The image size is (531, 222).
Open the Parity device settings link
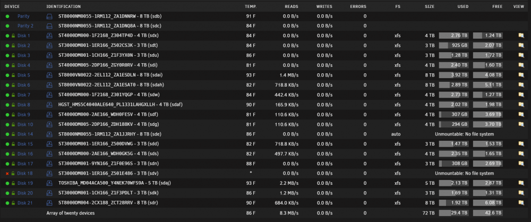tap(23, 16)
